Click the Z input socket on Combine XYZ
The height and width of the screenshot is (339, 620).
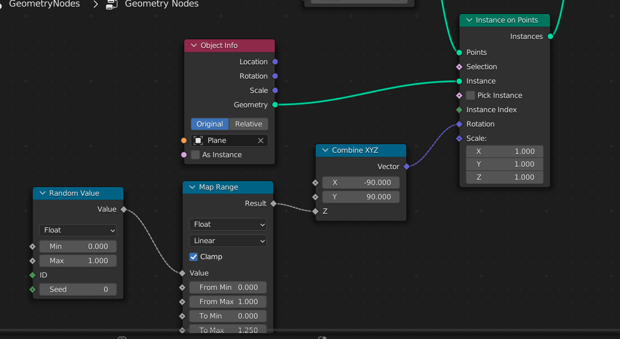pos(315,211)
